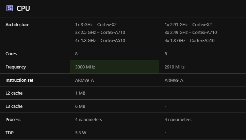Click the first 4 nanometers value
246x140 pixels.
click(x=88, y=120)
